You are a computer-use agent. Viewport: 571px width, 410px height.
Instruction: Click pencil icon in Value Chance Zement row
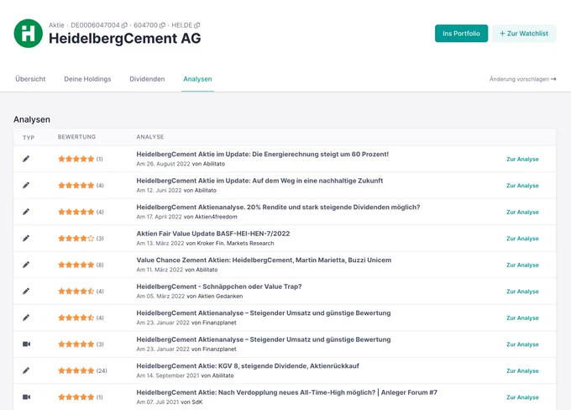(26, 265)
